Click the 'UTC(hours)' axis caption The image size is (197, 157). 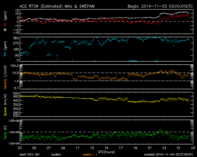[x=106, y=152]
